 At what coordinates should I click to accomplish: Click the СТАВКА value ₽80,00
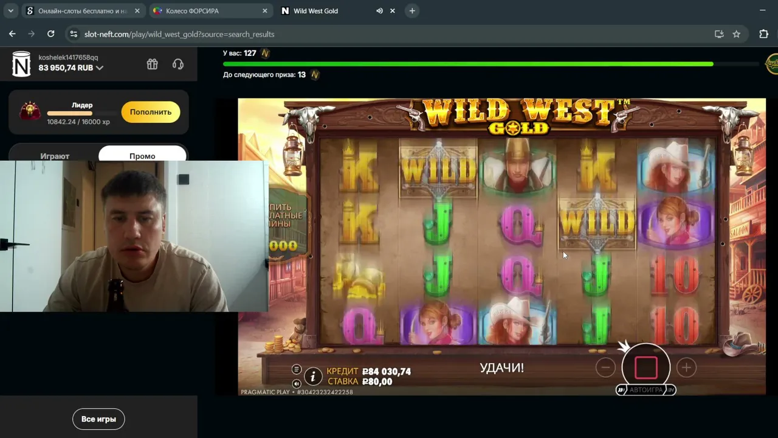coord(377,382)
